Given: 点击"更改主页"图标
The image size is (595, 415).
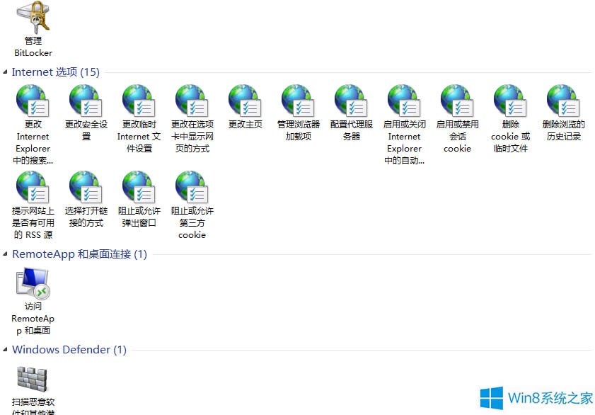Looking at the screenshot, I should point(245,101).
